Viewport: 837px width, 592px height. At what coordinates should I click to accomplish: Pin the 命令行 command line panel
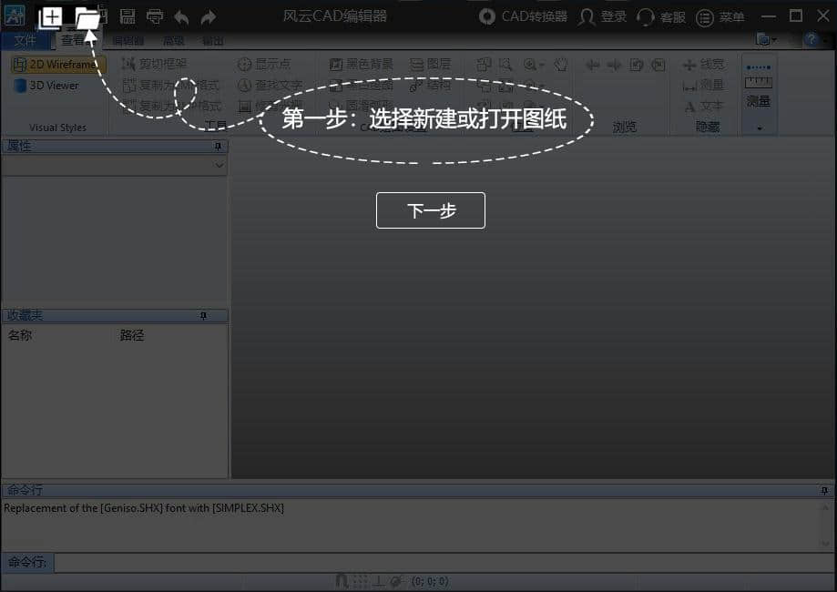click(824, 491)
